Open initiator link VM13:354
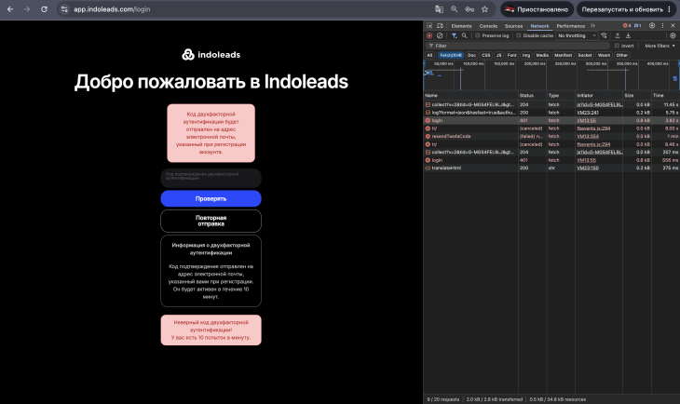 tap(587, 136)
